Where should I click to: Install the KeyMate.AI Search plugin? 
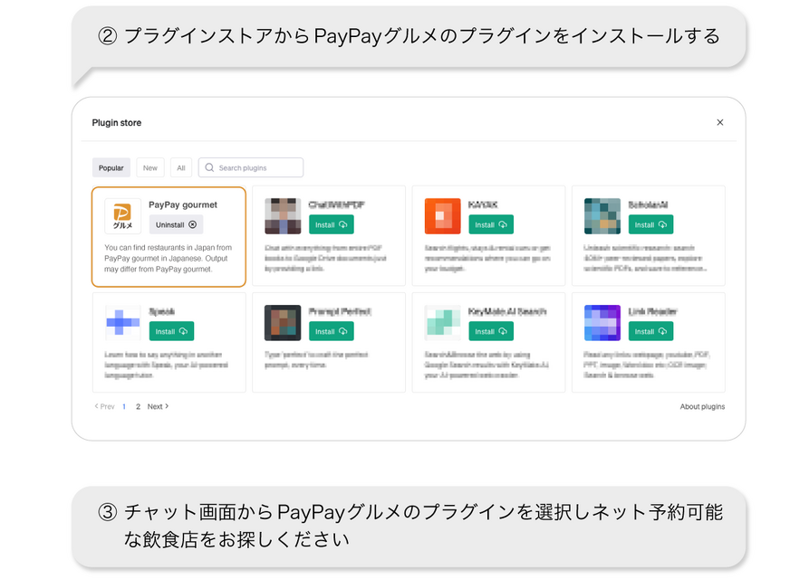[x=491, y=331]
